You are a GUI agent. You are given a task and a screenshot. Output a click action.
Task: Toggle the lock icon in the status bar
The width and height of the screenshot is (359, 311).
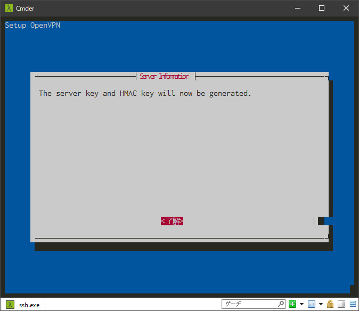point(330,304)
